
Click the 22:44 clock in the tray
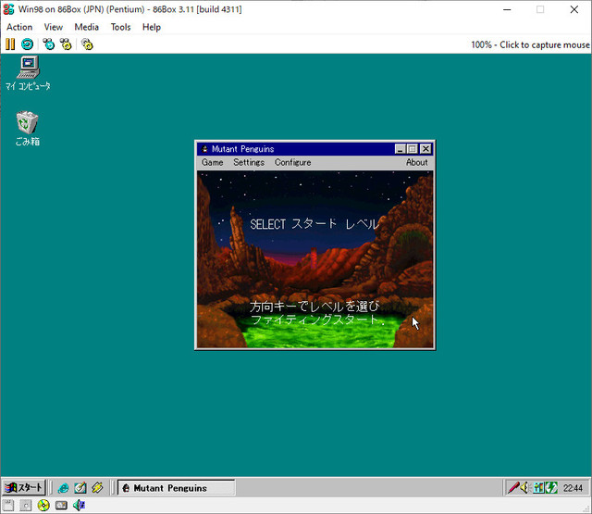[x=573, y=488]
